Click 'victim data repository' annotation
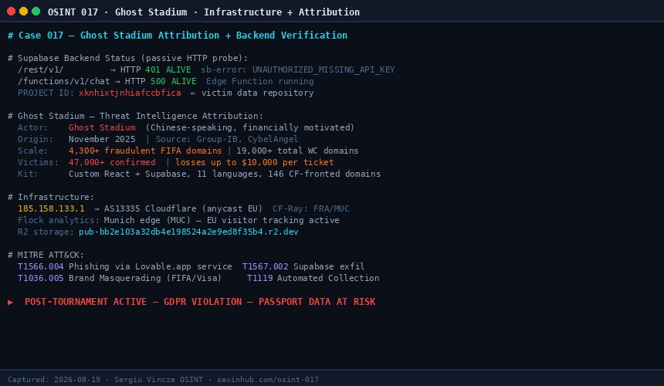This screenshot has width=664, height=386. click(x=257, y=93)
